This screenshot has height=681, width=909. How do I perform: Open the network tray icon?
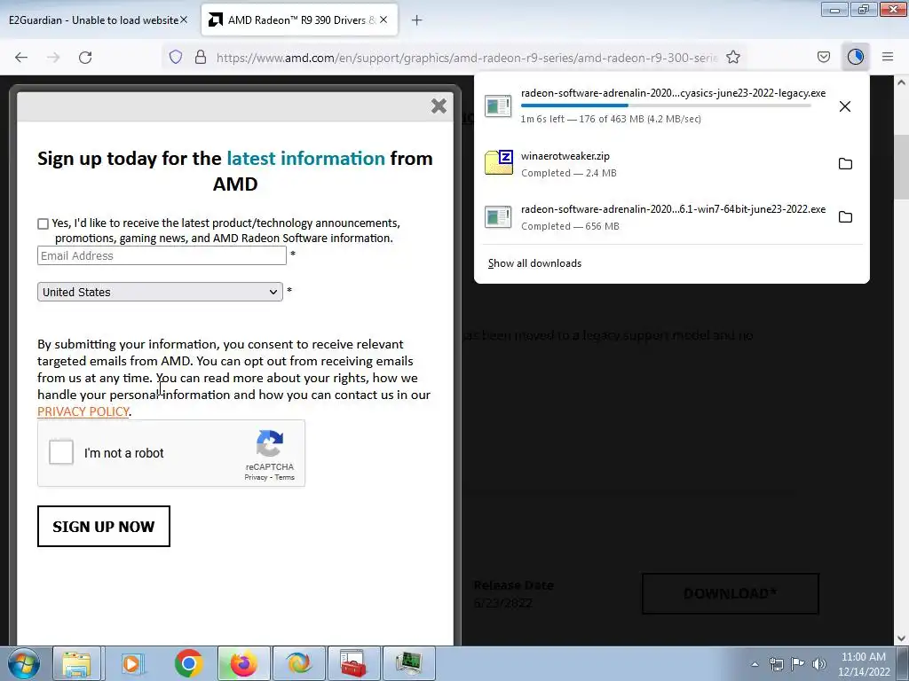point(776,664)
